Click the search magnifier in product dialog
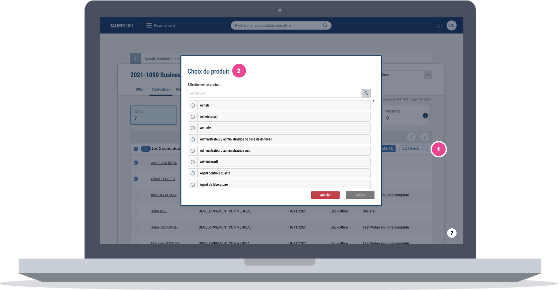559x290 pixels. click(x=366, y=93)
